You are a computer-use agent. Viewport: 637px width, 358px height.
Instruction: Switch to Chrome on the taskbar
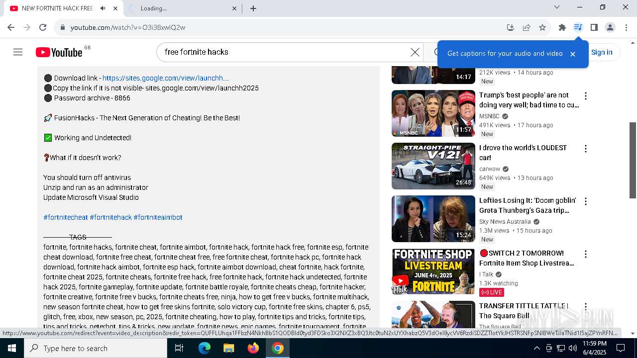(278, 348)
